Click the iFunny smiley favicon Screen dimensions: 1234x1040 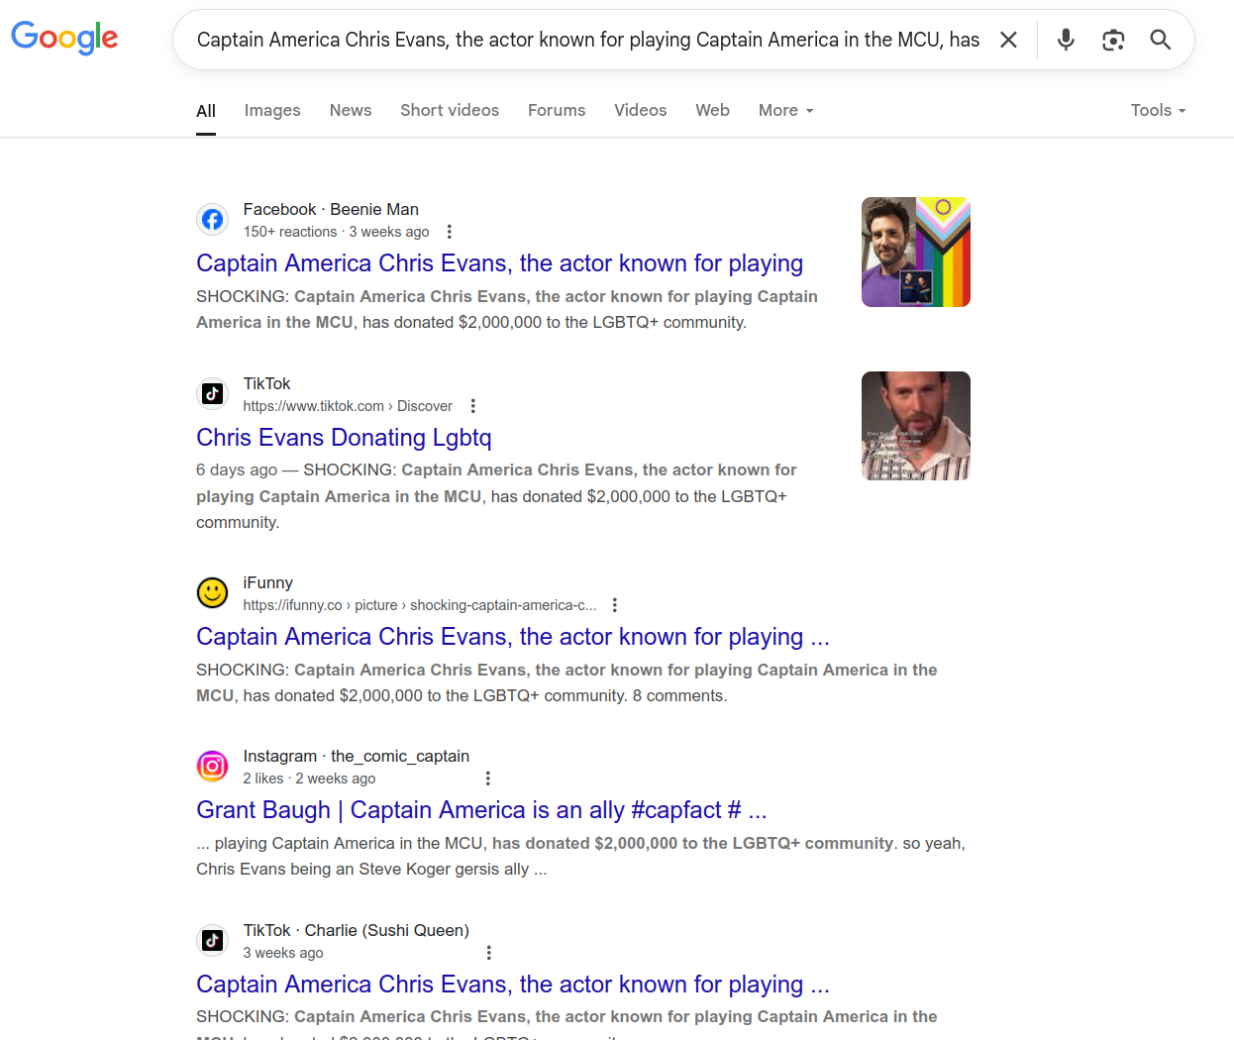click(x=212, y=592)
